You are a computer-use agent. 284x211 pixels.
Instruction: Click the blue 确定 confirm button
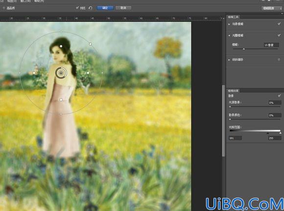[x=105, y=8]
